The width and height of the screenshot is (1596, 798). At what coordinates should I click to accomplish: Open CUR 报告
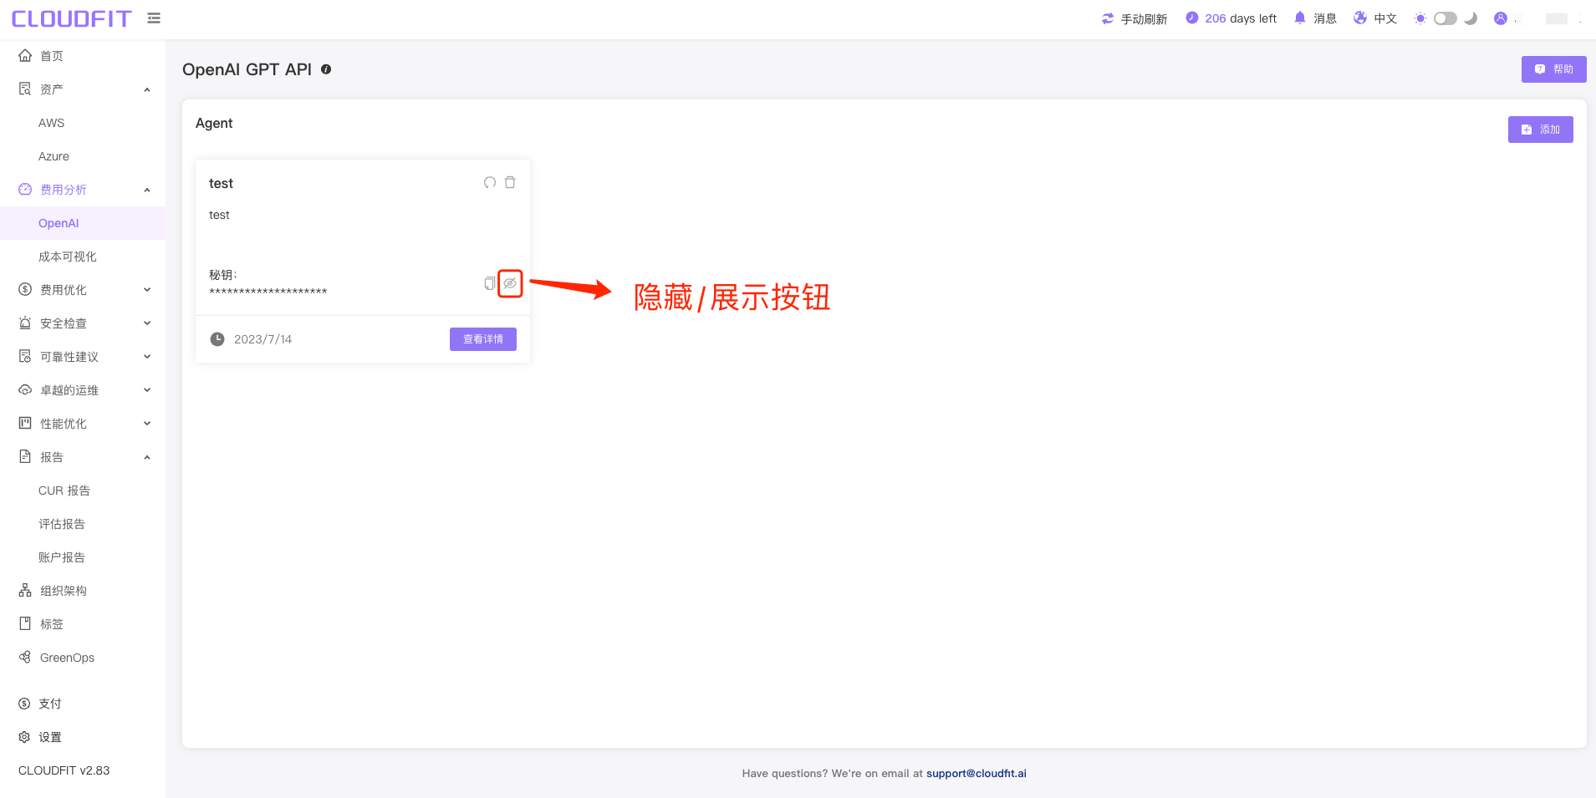(83, 490)
